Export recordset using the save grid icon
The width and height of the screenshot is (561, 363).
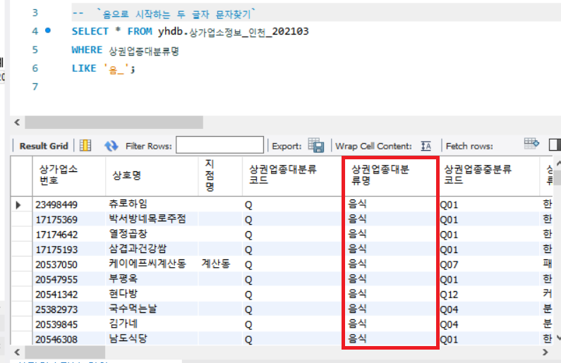click(316, 145)
